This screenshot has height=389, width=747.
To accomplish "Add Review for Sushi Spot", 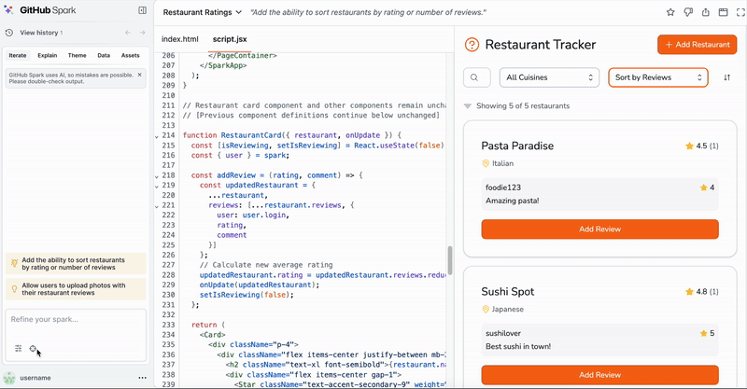I will [x=599, y=375].
